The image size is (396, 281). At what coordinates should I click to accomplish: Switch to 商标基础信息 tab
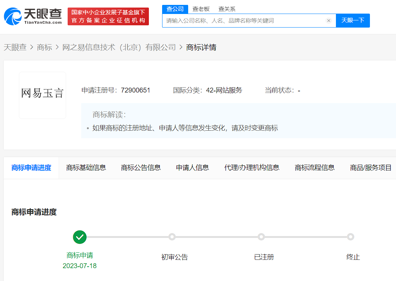point(86,168)
